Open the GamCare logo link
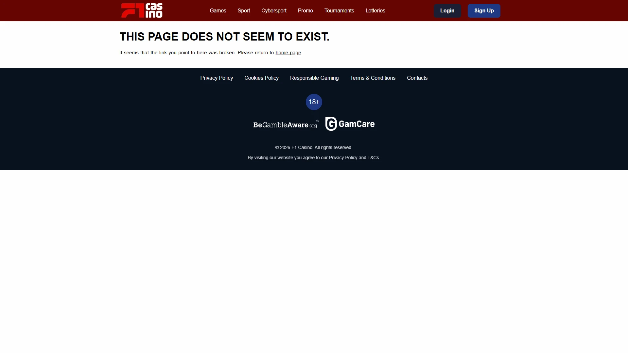This screenshot has width=628, height=353. (x=350, y=124)
